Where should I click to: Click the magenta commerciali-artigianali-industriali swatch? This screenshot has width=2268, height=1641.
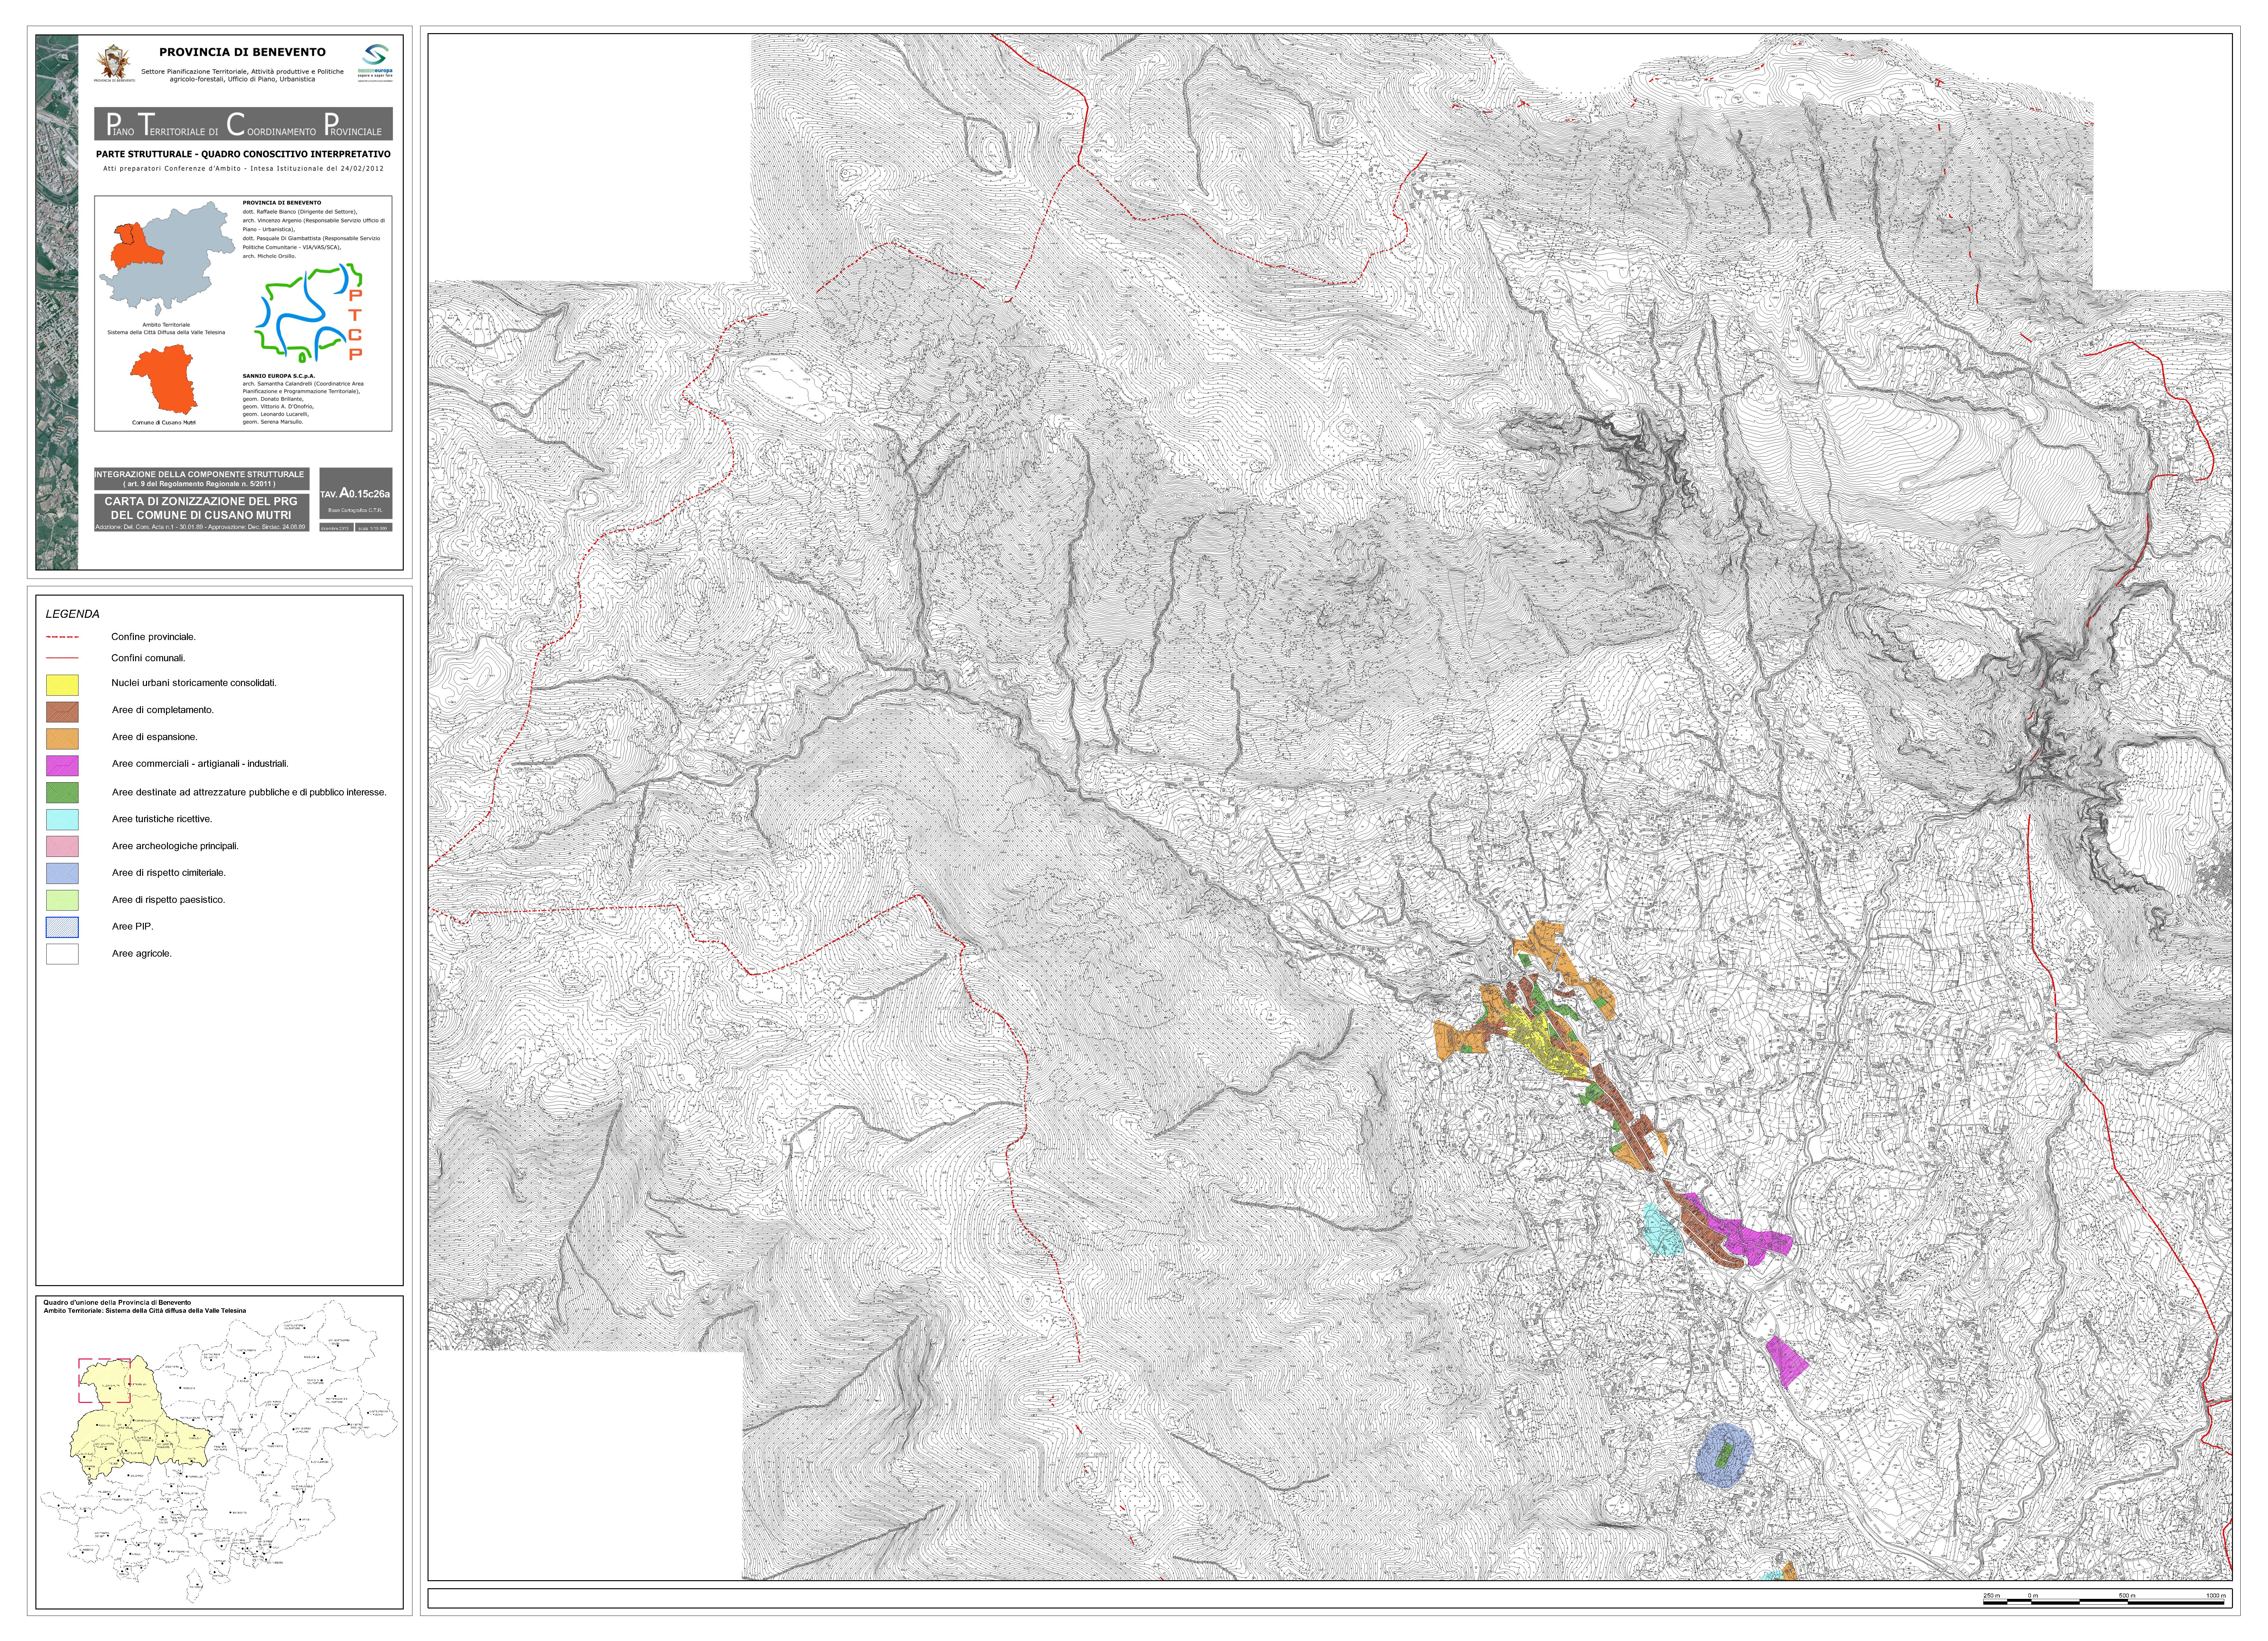coord(62,766)
